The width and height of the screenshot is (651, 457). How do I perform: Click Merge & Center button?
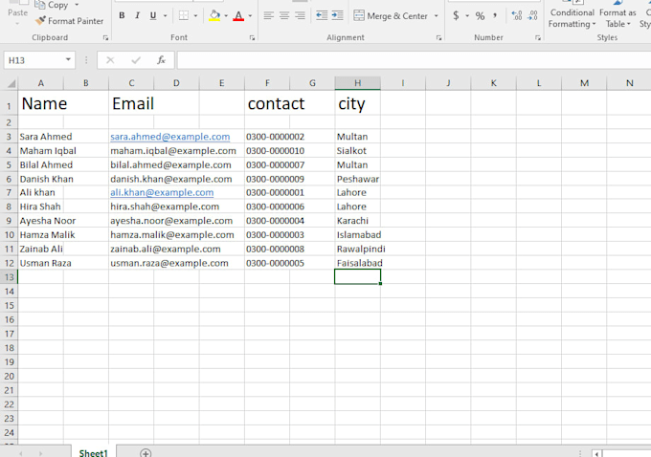click(391, 15)
